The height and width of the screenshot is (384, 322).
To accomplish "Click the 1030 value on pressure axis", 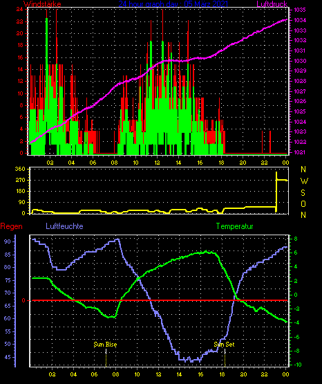I will click(x=300, y=61).
